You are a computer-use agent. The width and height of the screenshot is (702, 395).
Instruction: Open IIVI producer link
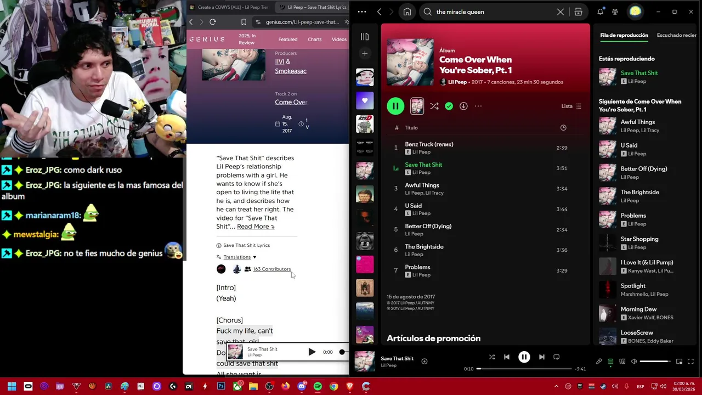pos(280,62)
